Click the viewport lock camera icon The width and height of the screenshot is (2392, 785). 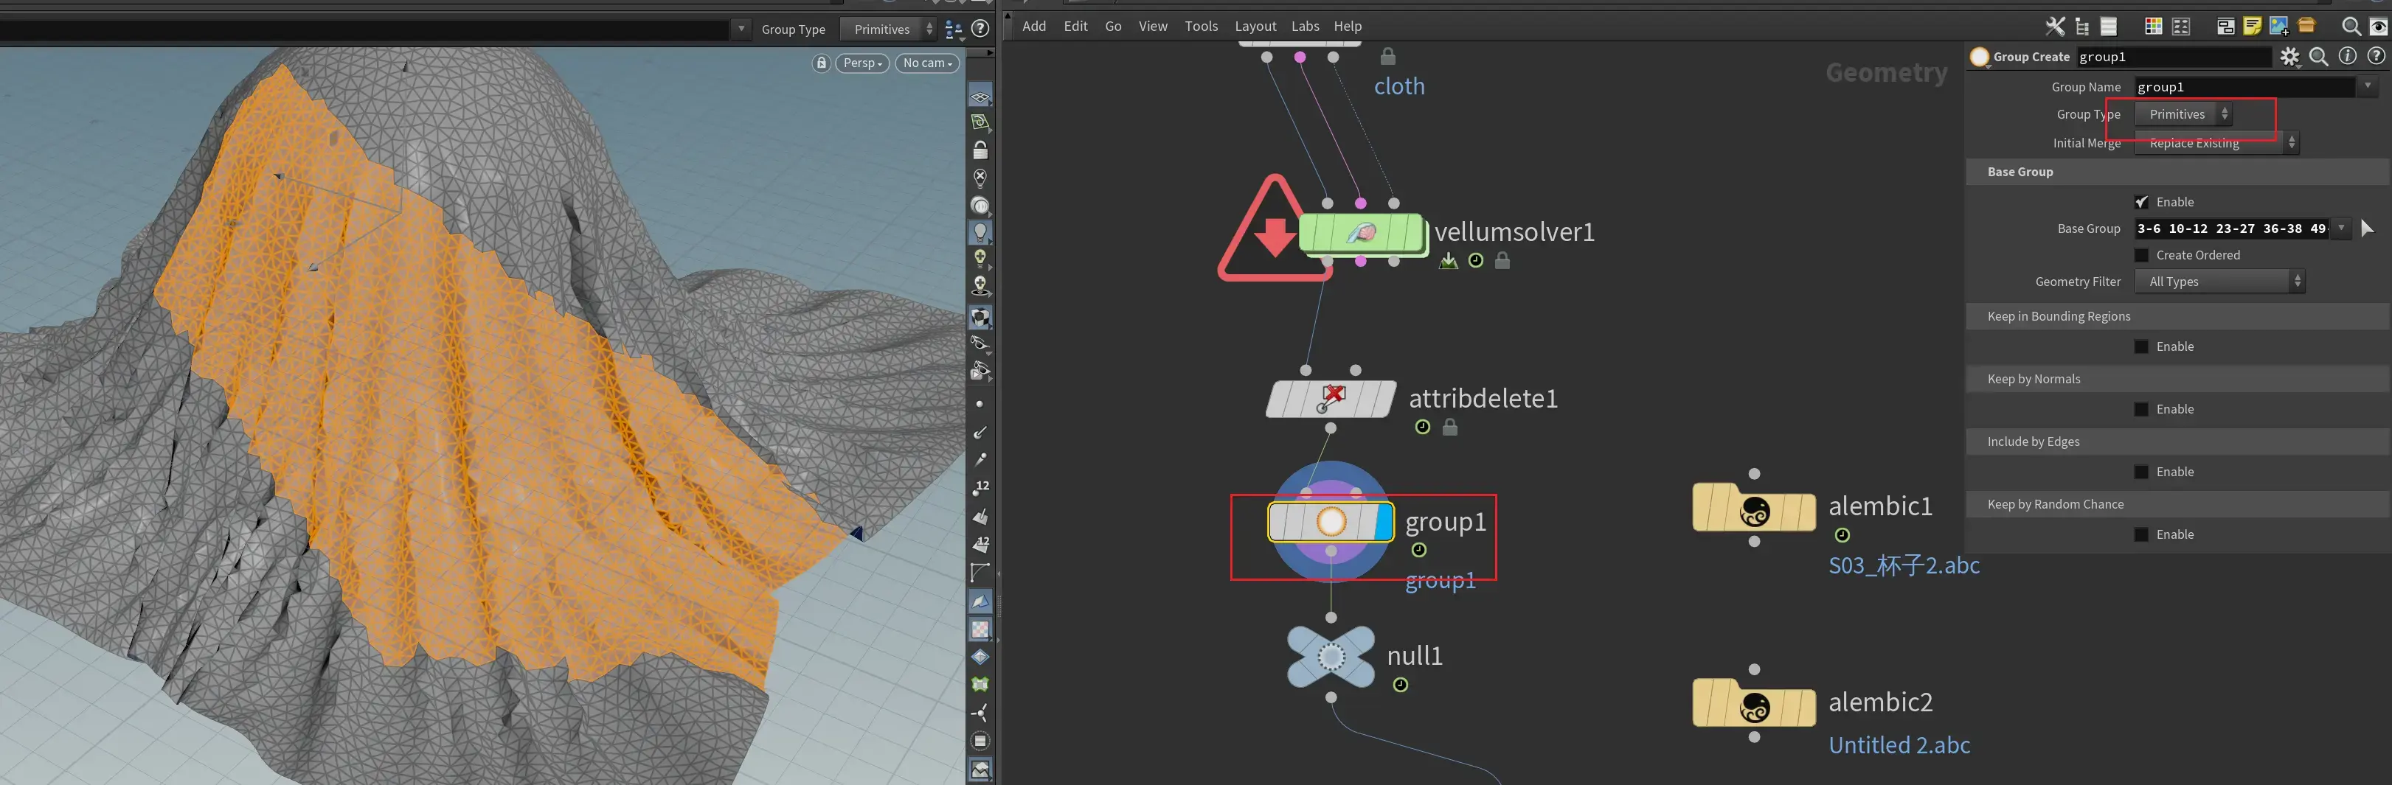pyautogui.click(x=821, y=63)
